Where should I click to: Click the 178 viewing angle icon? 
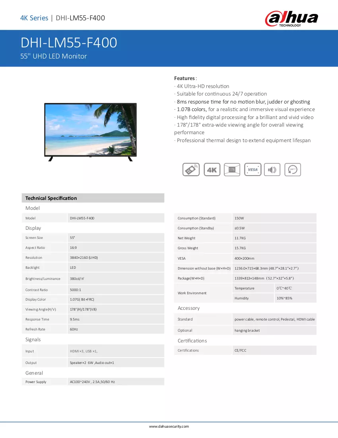[232, 170]
